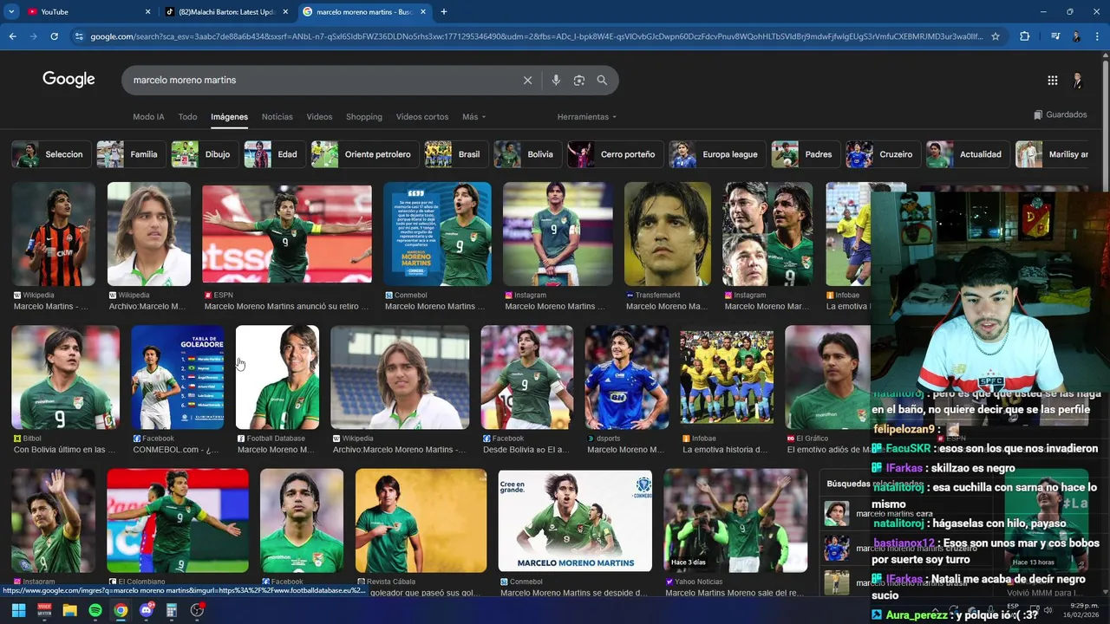1110x624 pixels.
Task: Open Google account avatar on the search page
Action: (x=1077, y=80)
